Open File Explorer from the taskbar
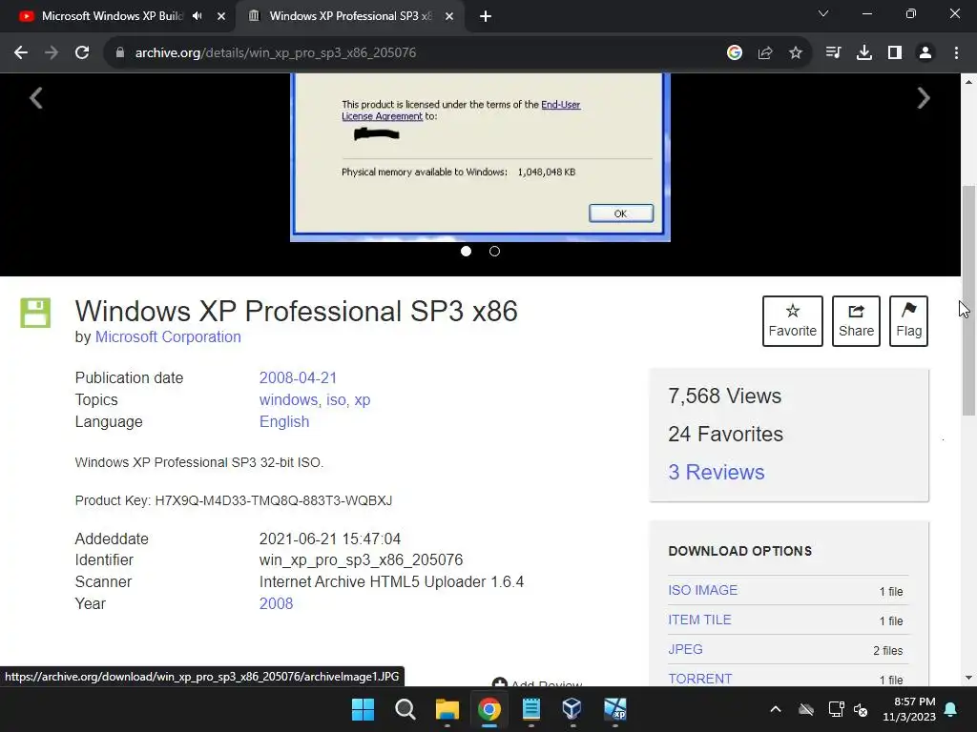The image size is (977, 732). pos(447,709)
